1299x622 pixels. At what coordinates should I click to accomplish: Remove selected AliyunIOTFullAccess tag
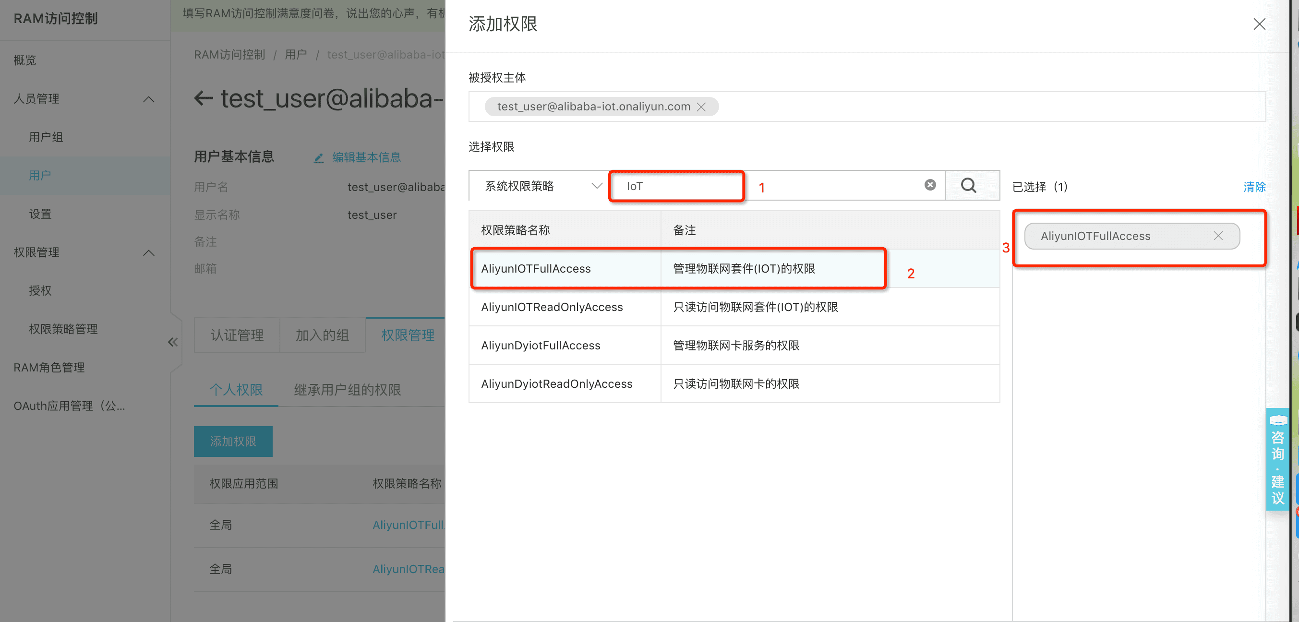(1218, 236)
